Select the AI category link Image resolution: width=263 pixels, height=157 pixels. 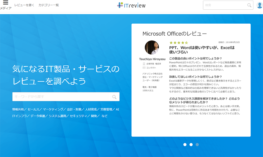pos(117,109)
